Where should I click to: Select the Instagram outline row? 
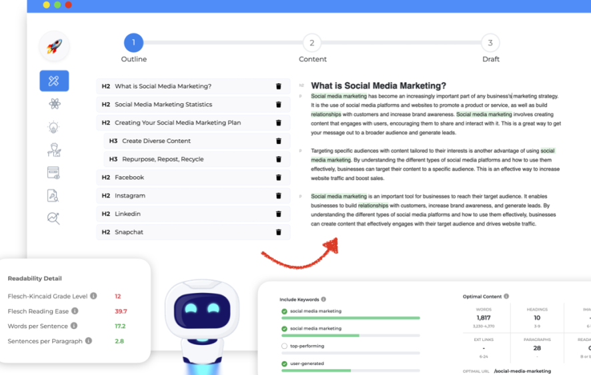[193, 196]
